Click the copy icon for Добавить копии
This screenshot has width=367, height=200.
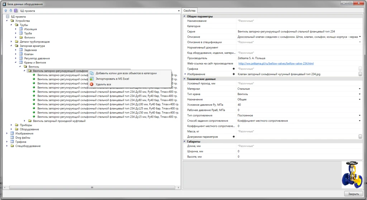tap(92, 73)
